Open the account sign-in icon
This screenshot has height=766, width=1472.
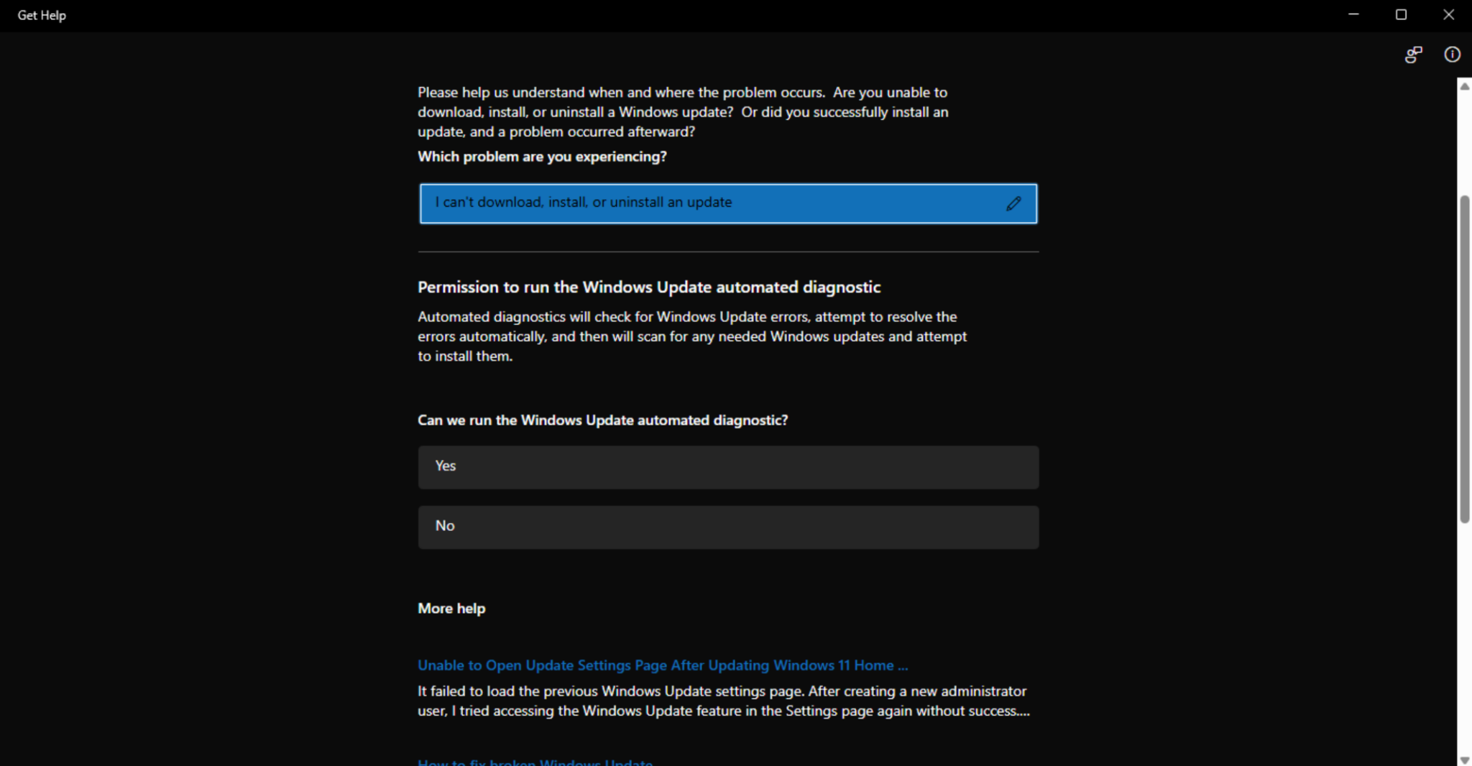[x=1413, y=54]
